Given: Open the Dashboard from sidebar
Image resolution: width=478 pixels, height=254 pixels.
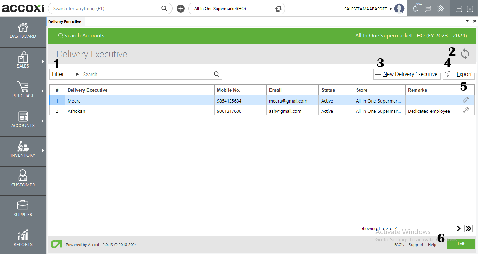Looking at the screenshot, I should tap(23, 32).
